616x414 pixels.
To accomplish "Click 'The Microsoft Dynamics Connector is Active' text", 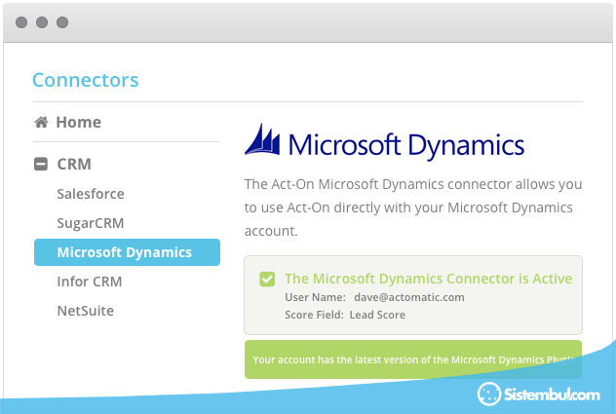I will [x=428, y=279].
